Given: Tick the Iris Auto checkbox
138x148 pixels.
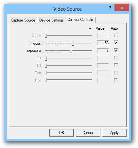Looking at the screenshot, I should (116, 58).
